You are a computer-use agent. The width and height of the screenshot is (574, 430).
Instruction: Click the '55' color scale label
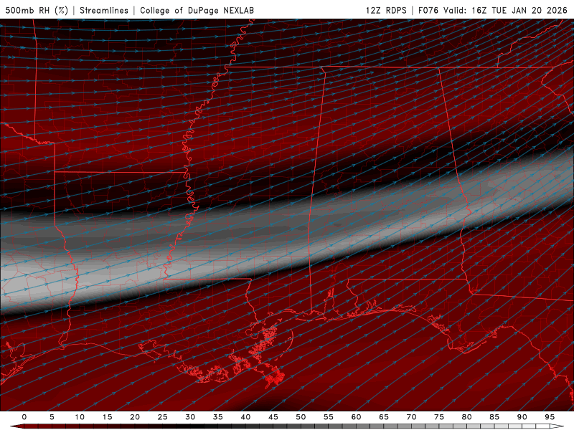tap(329, 417)
